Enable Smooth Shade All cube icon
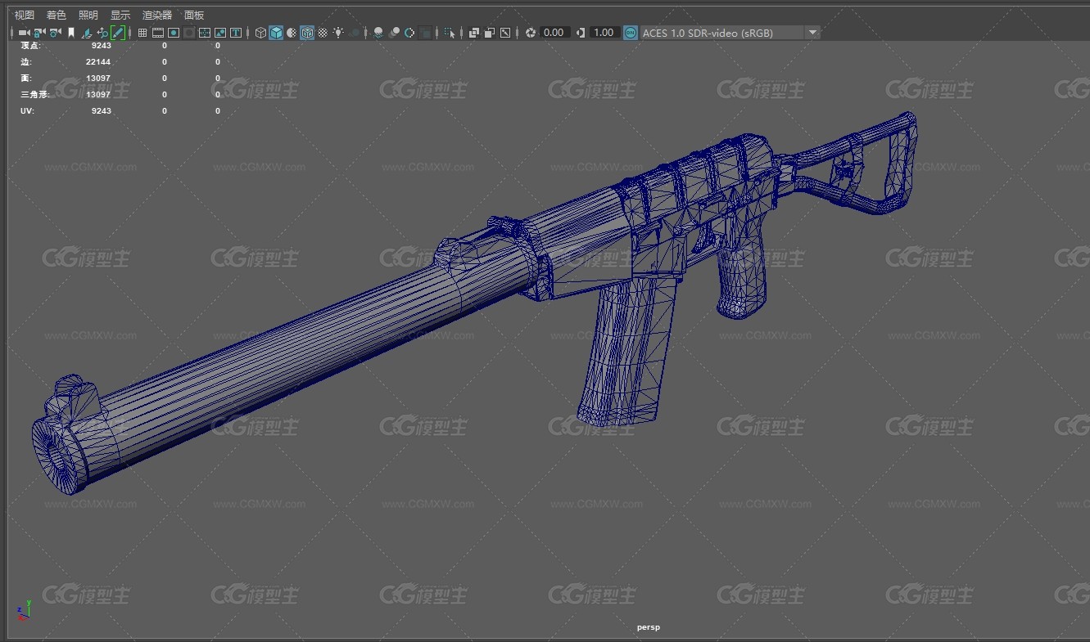Screen dimensions: 1090x642 click(276, 33)
